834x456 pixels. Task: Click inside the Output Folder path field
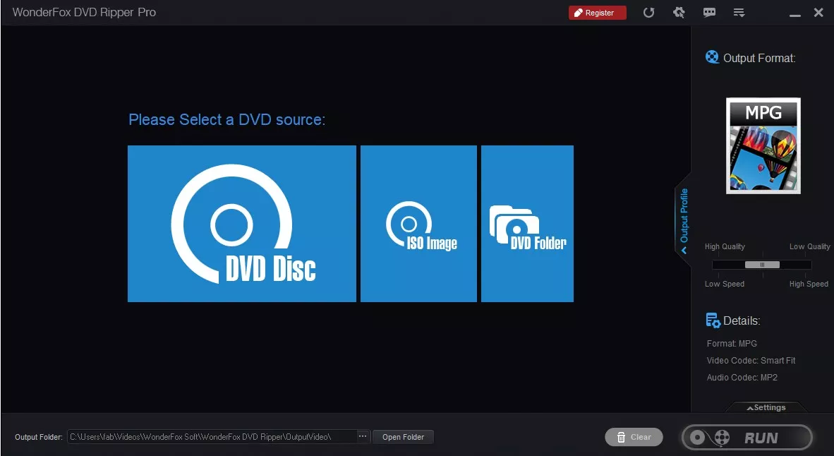(212, 436)
